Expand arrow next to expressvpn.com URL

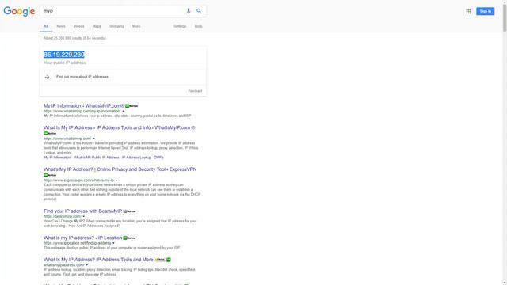point(116,180)
